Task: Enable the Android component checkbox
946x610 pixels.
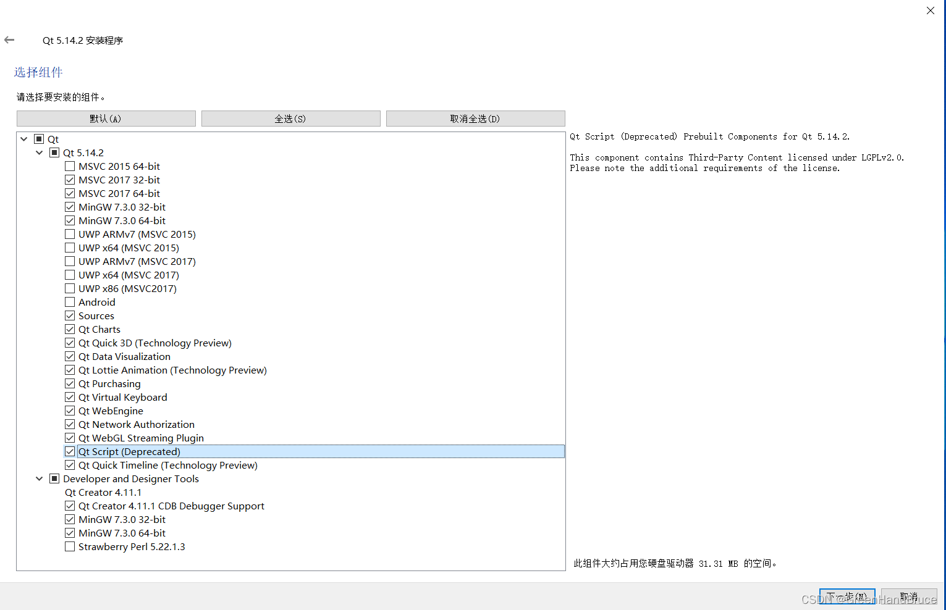Action: [x=70, y=302]
